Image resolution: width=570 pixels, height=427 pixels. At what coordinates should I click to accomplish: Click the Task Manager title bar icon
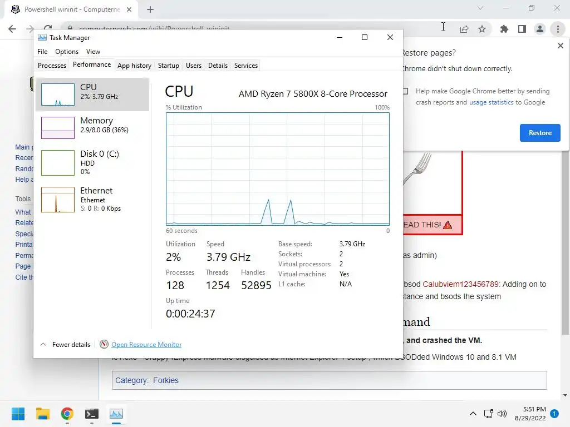tap(42, 37)
